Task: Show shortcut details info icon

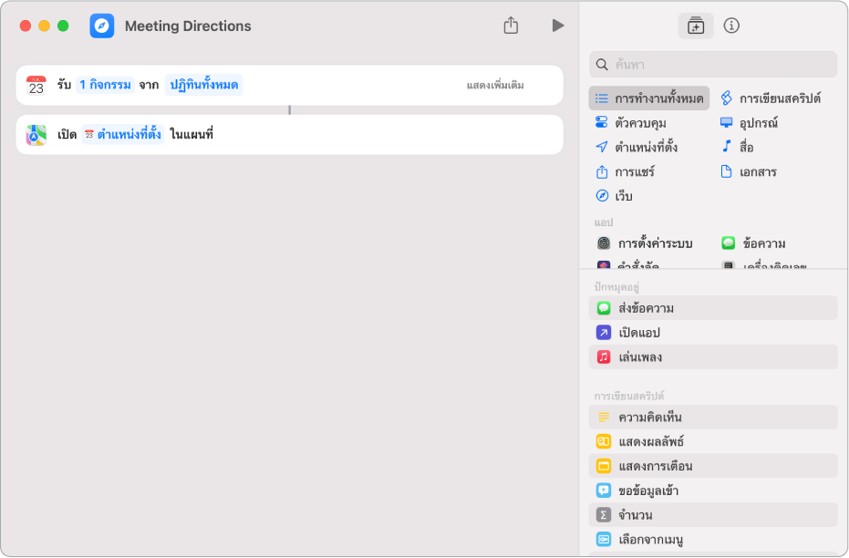Action: pyautogui.click(x=731, y=26)
